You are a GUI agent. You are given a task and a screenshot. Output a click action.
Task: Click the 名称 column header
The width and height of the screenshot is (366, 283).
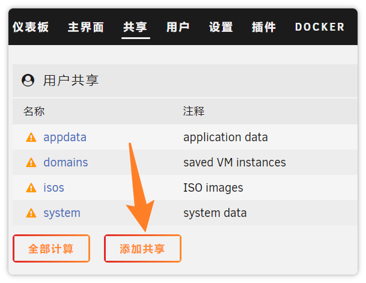click(34, 112)
